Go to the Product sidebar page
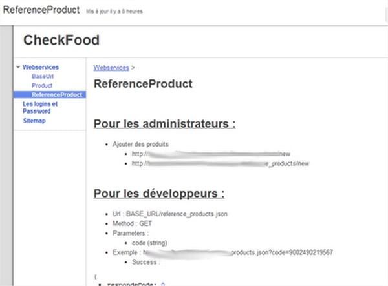The image size is (388, 286). coord(42,85)
